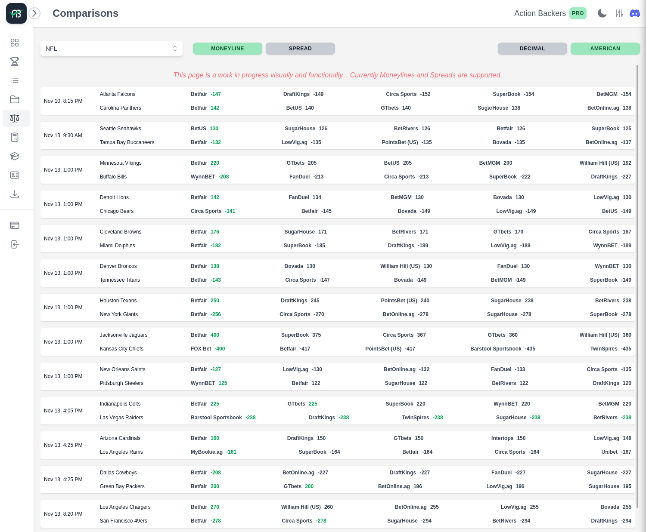The height and width of the screenshot is (532, 646).
Task: Select DECIMAL odds format
Action: tap(532, 49)
